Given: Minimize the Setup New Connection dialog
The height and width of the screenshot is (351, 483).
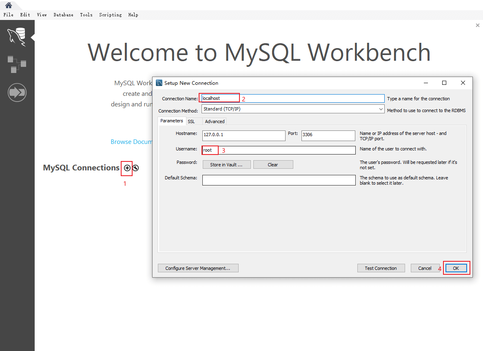Looking at the screenshot, I should [x=426, y=83].
